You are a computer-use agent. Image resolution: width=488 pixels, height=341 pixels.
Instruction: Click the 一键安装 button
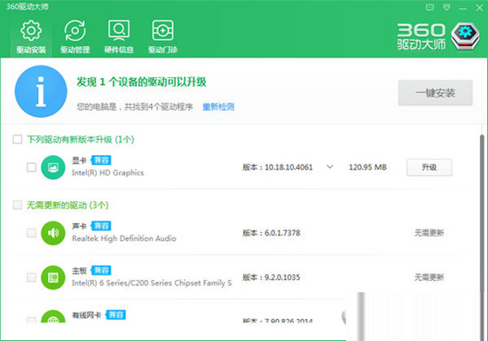pyautogui.click(x=436, y=92)
